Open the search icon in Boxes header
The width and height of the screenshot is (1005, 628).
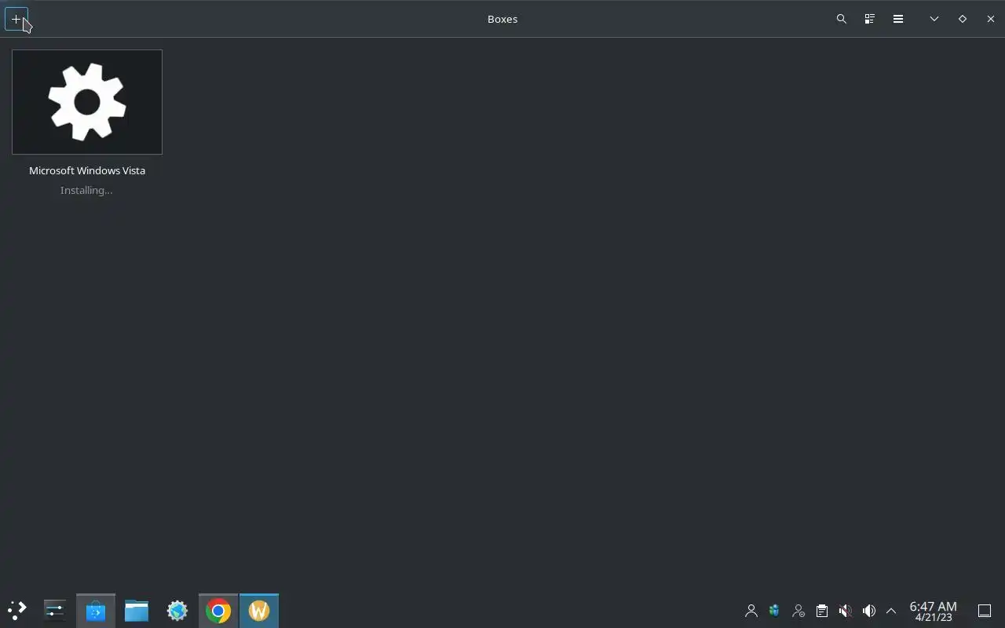[x=842, y=19]
